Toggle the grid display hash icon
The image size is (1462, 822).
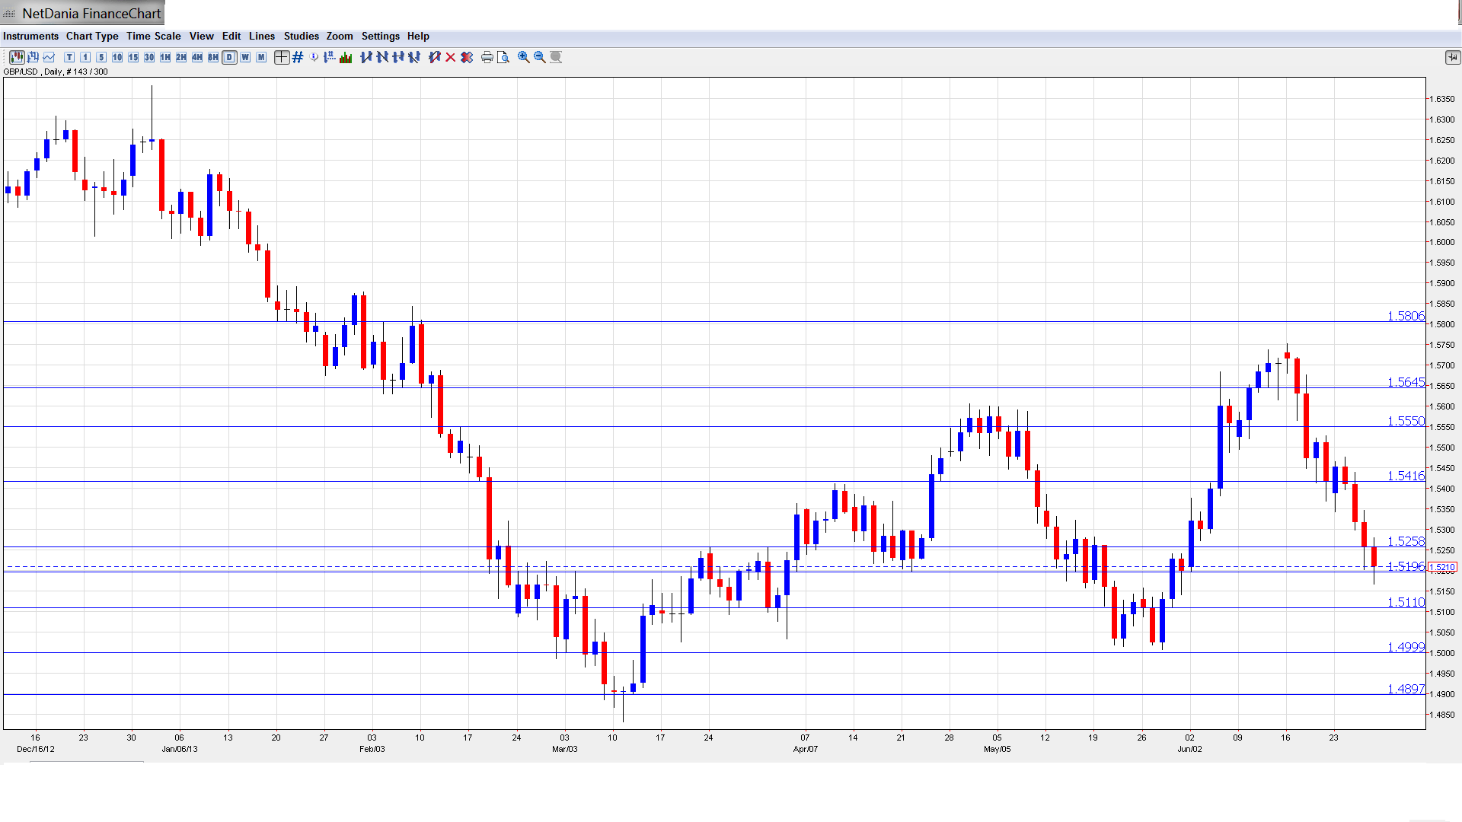(x=298, y=57)
